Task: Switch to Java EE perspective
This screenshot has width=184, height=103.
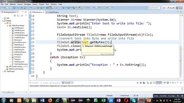Action: point(171,8)
